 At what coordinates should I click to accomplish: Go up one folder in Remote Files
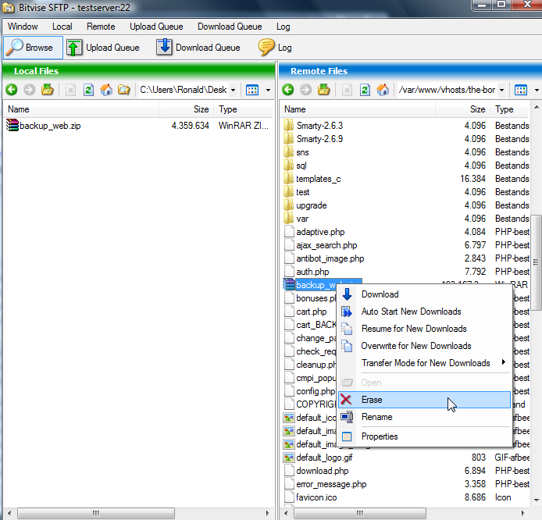[324, 90]
